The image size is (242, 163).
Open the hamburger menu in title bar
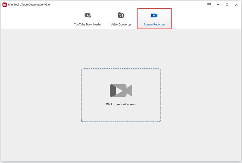tap(209, 5)
